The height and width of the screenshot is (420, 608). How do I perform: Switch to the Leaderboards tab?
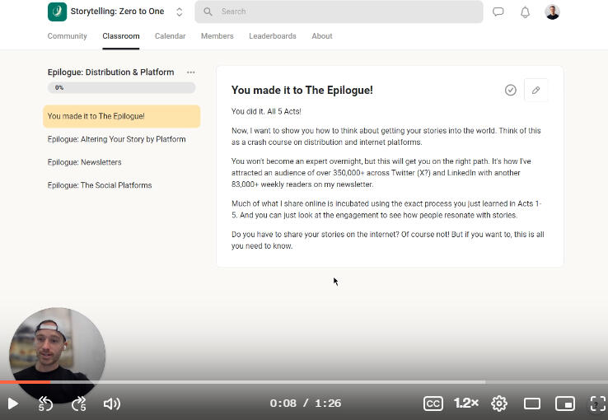pyautogui.click(x=272, y=36)
